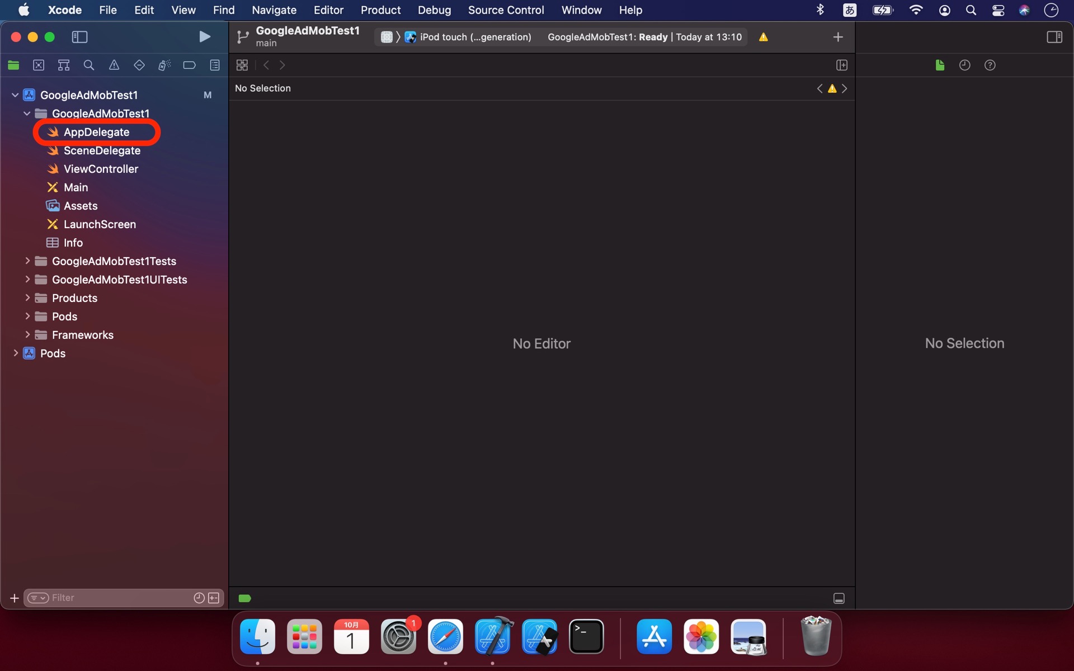1074x671 pixels.
Task: Open macOS Control Center
Action: [x=998, y=10]
